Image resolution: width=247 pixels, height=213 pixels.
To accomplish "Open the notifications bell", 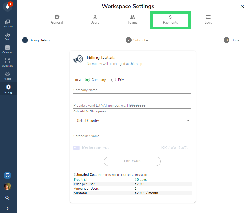I will (8, 7).
